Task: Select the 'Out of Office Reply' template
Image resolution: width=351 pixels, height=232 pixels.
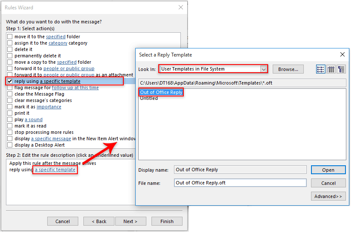Action: click(161, 92)
